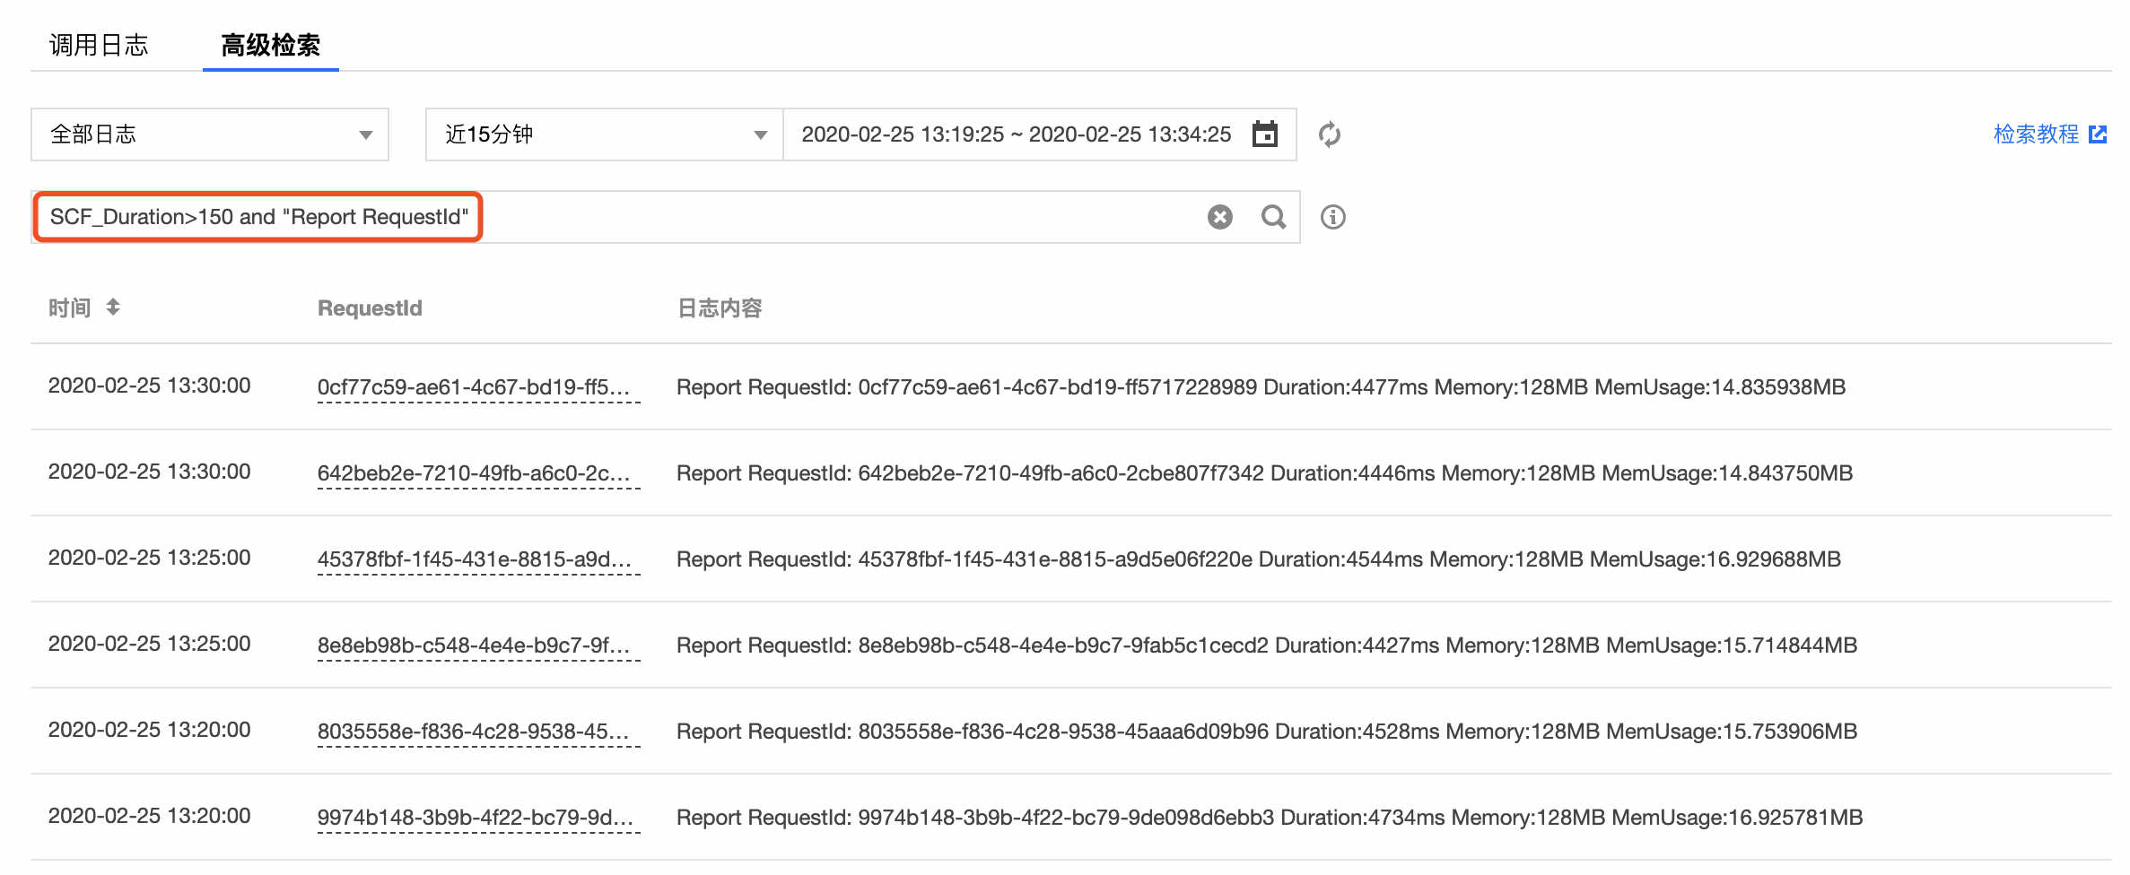Select log content with Duration:4528ms
Viewport: 2130px width, 875px height.
(1267, 732)
